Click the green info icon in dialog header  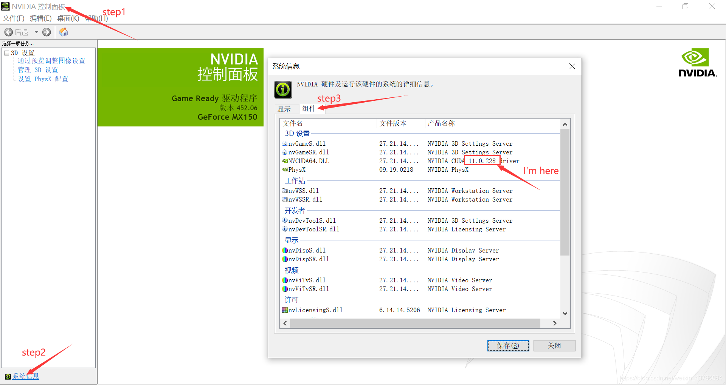click(x=283, y=90)
